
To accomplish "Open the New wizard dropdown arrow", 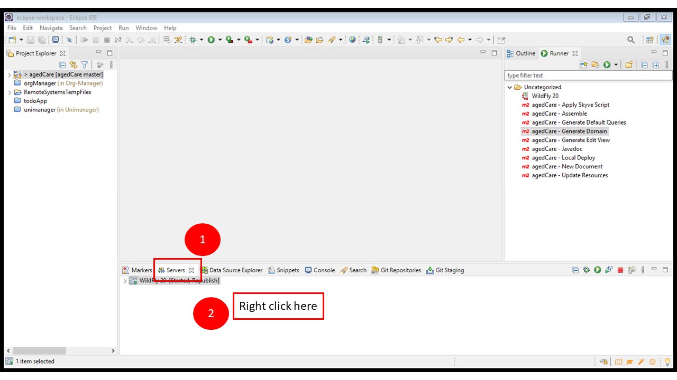I will pos(21,40).
